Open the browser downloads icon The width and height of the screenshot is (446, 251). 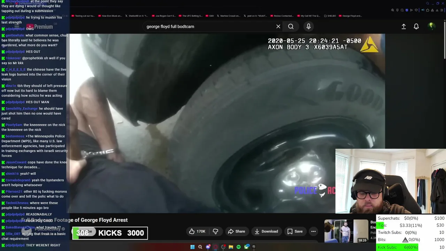tap(437, 10)
